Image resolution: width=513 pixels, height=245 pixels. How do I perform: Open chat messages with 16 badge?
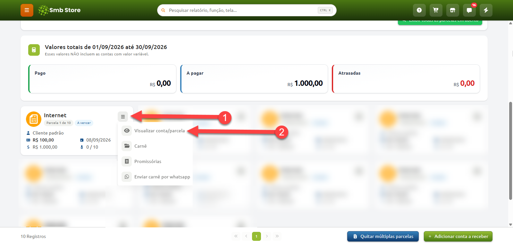pos(469,10)
